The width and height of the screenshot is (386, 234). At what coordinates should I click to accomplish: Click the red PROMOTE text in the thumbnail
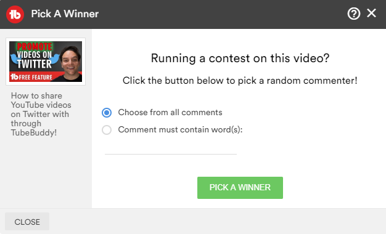tap(35, 46)
